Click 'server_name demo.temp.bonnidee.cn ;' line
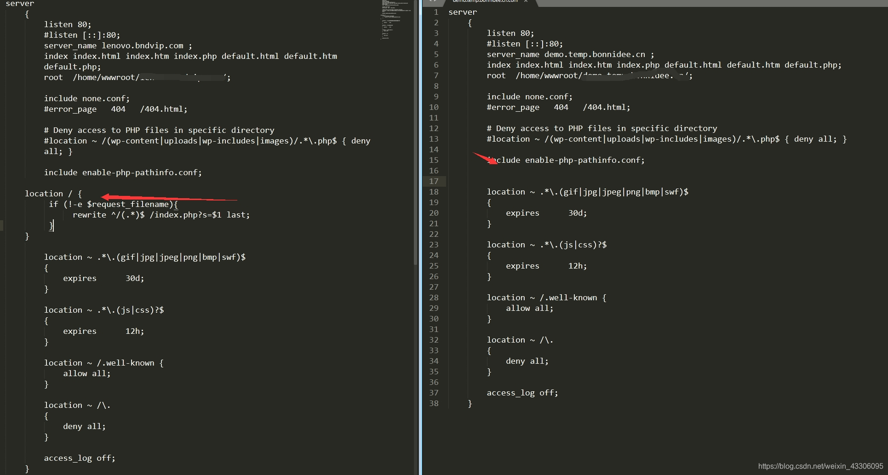Screen dimensions: 888x475 tap(570, 54)
